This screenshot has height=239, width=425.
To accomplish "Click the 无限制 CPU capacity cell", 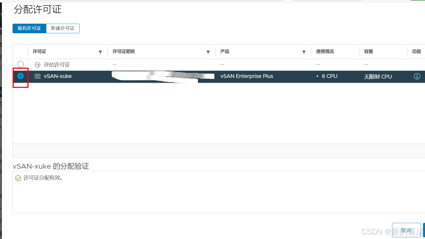I will (378, 77).
